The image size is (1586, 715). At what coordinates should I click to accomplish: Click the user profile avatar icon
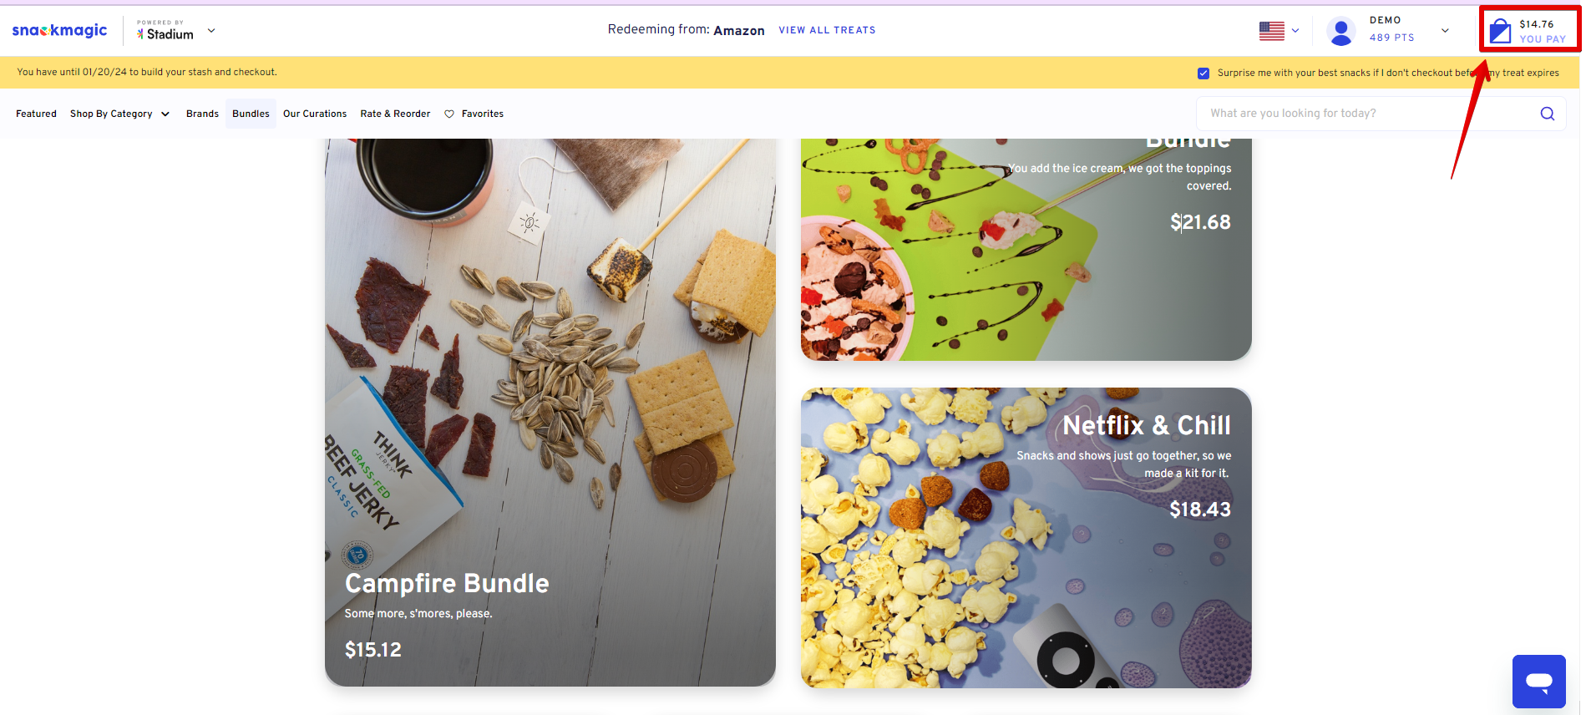click(x=1340, y=31)
